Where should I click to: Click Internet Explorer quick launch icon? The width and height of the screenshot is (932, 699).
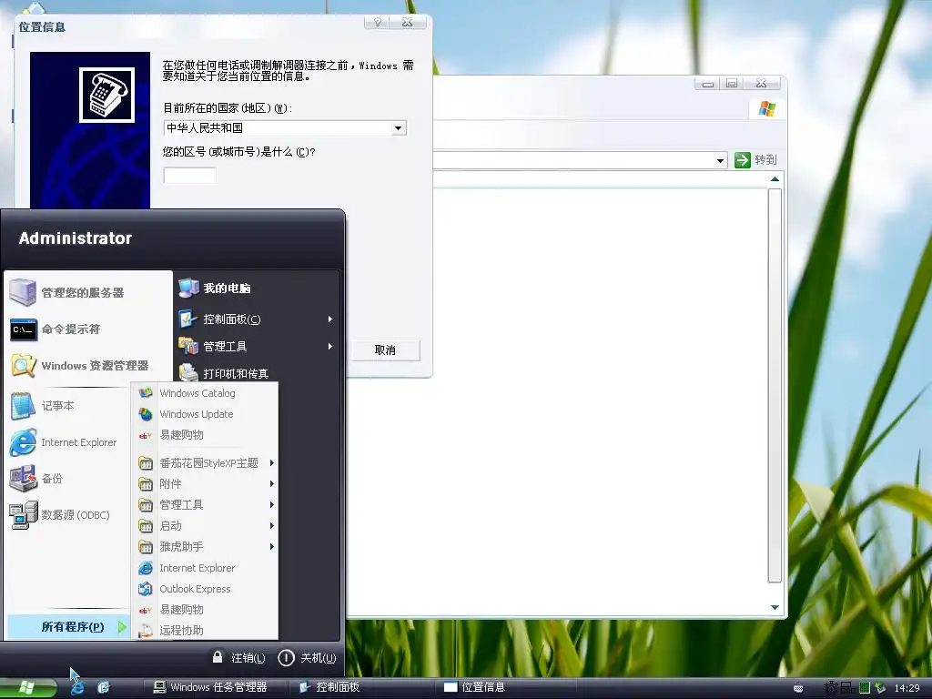[x=77, y=688]
